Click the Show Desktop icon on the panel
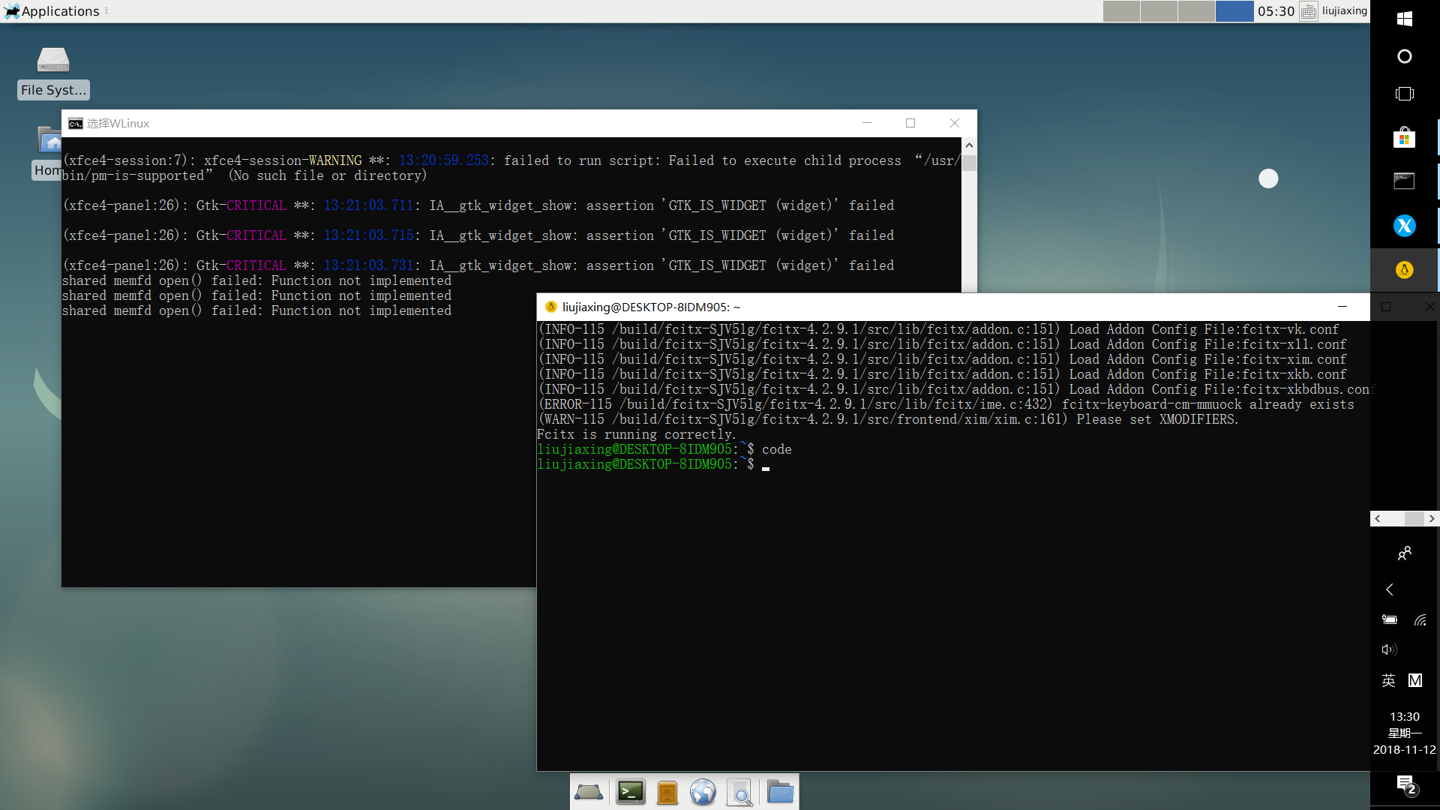This screenshot has width=1440, height=810. (589, 791)
